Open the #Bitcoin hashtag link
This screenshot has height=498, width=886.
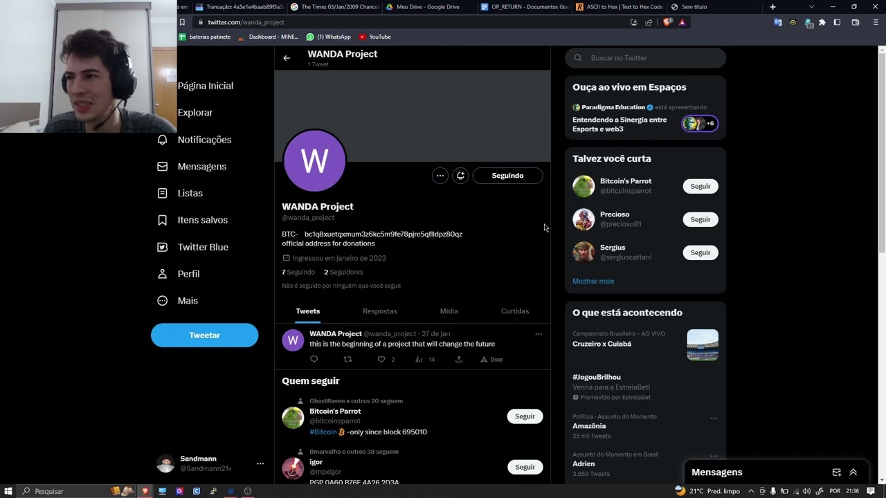(x=323, y=432)
